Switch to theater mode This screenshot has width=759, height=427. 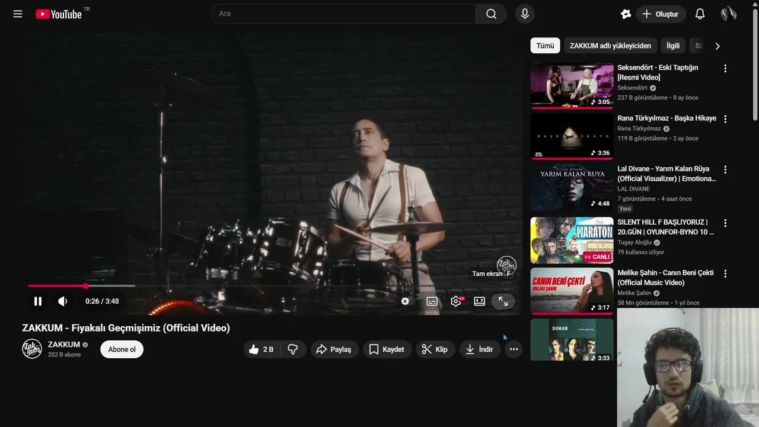click(480, 301)
